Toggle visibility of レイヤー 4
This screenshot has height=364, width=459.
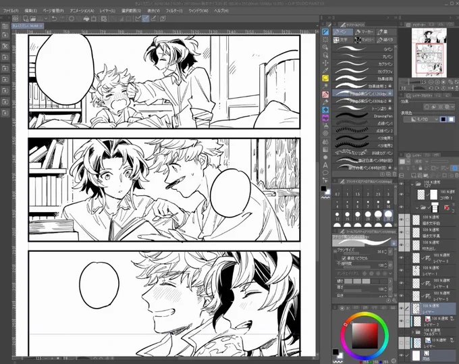click(x=402, y=283)
